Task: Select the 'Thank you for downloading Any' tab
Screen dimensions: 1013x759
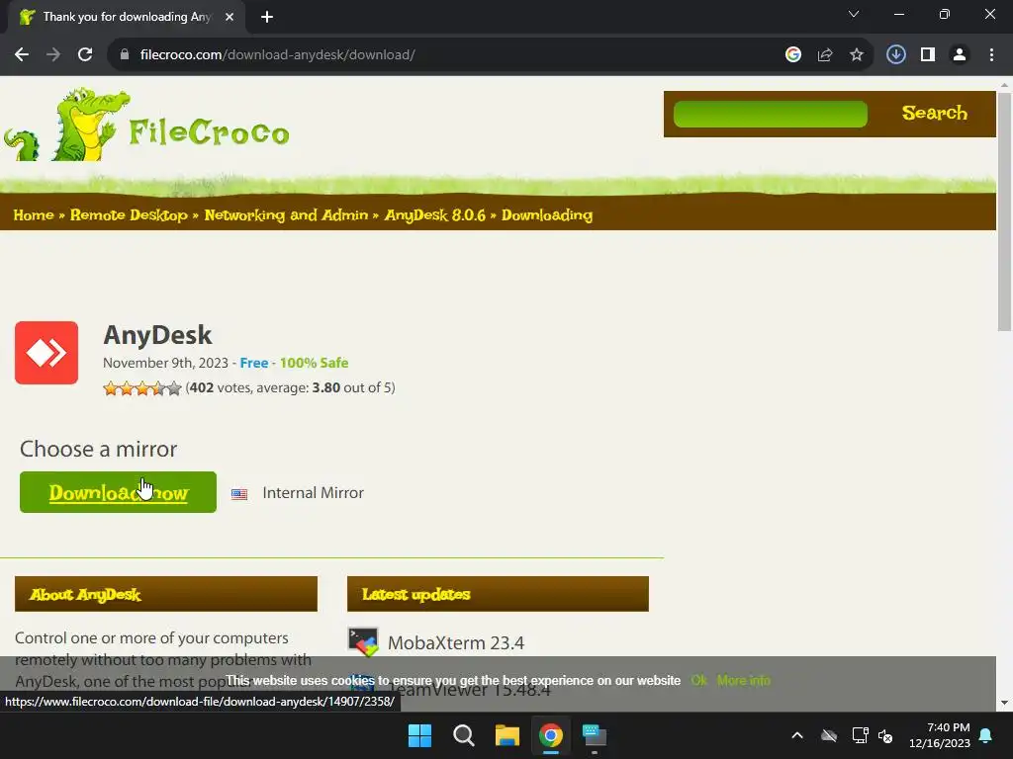Action: pyautogui.click(x=127, y=17)
